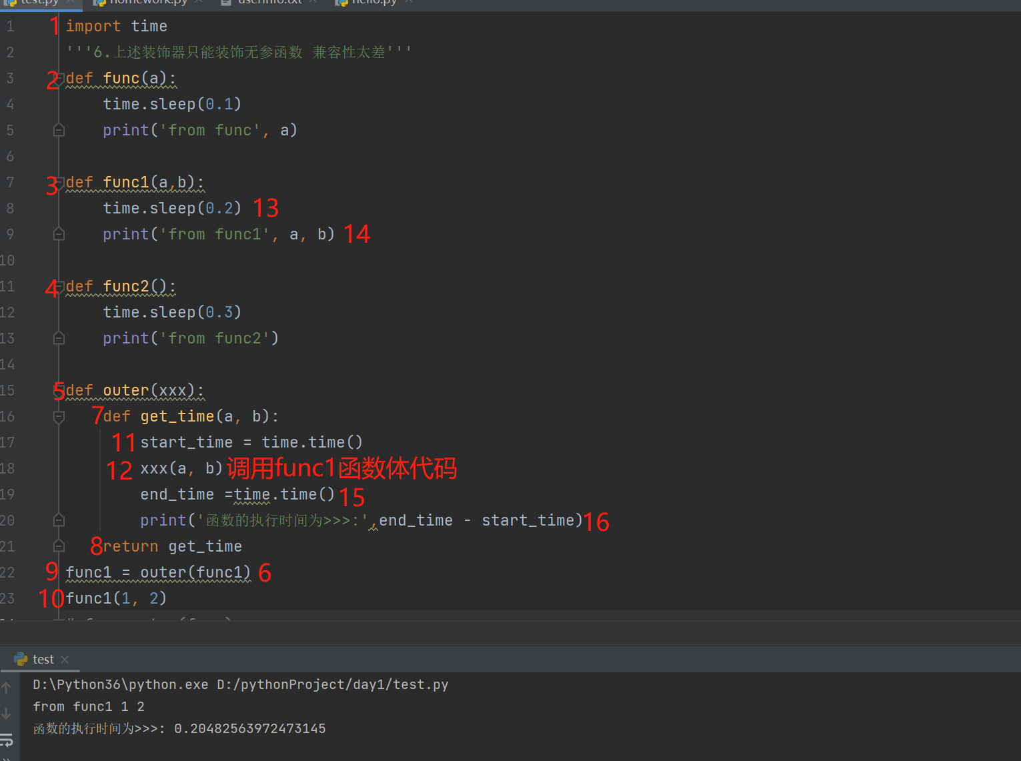Click the fold end marker on line 9
The height and width of the screenshot is (761, 1021).
point(59,234)
